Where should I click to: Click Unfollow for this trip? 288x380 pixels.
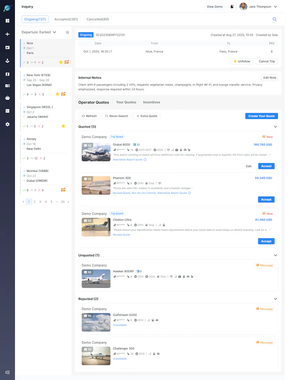pos(242,61)
